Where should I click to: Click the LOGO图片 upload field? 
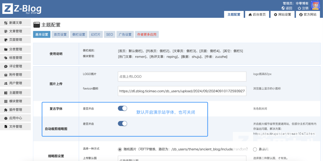(x=182, y=77)
